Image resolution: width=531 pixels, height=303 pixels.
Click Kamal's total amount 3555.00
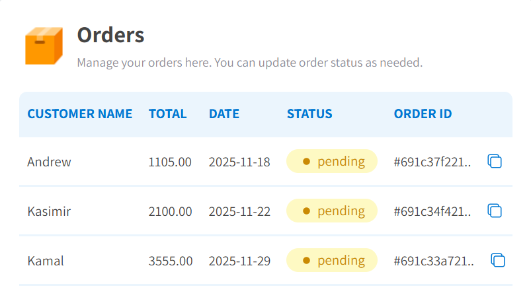tap(171, 261)
